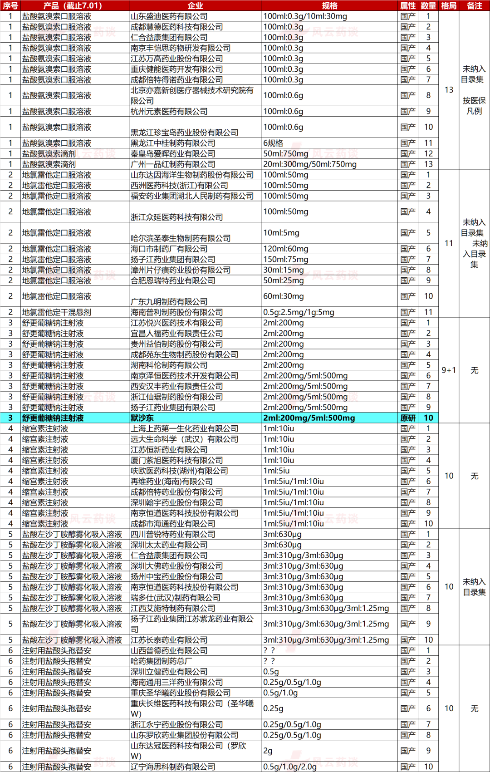Click the spec cell 2g
The height and width of the screenshot is (772, 490).
pos(330,751)
